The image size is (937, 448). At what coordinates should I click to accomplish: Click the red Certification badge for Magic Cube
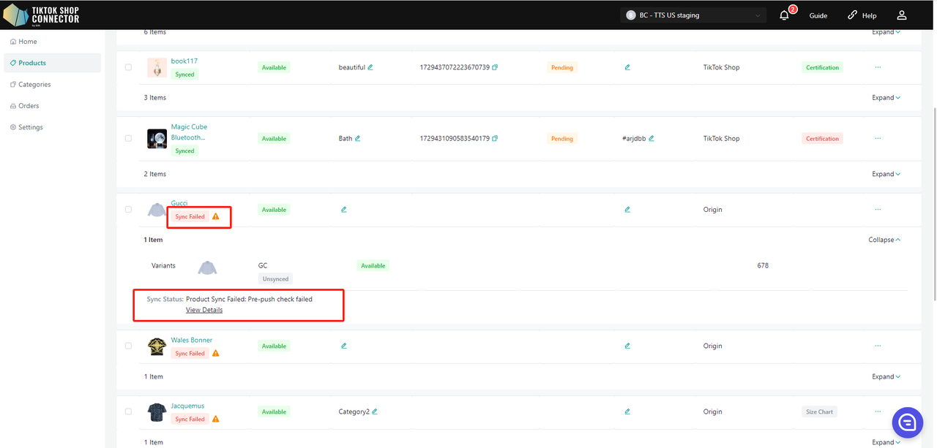click(823, 138)
